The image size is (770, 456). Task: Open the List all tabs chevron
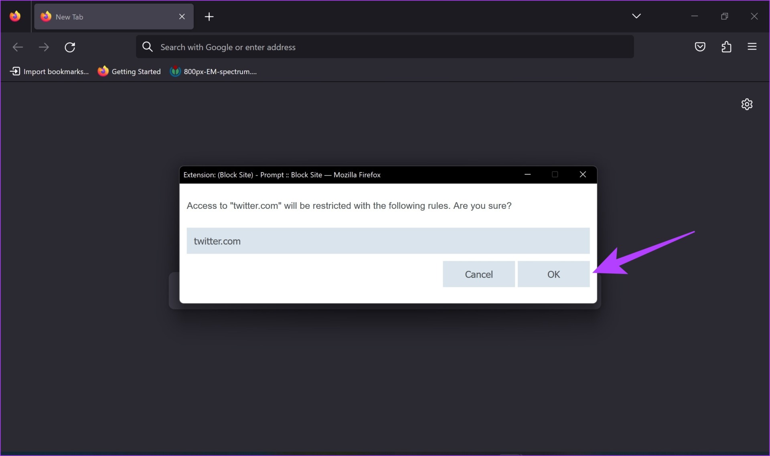pyautogui.click(x=636, y=16)
